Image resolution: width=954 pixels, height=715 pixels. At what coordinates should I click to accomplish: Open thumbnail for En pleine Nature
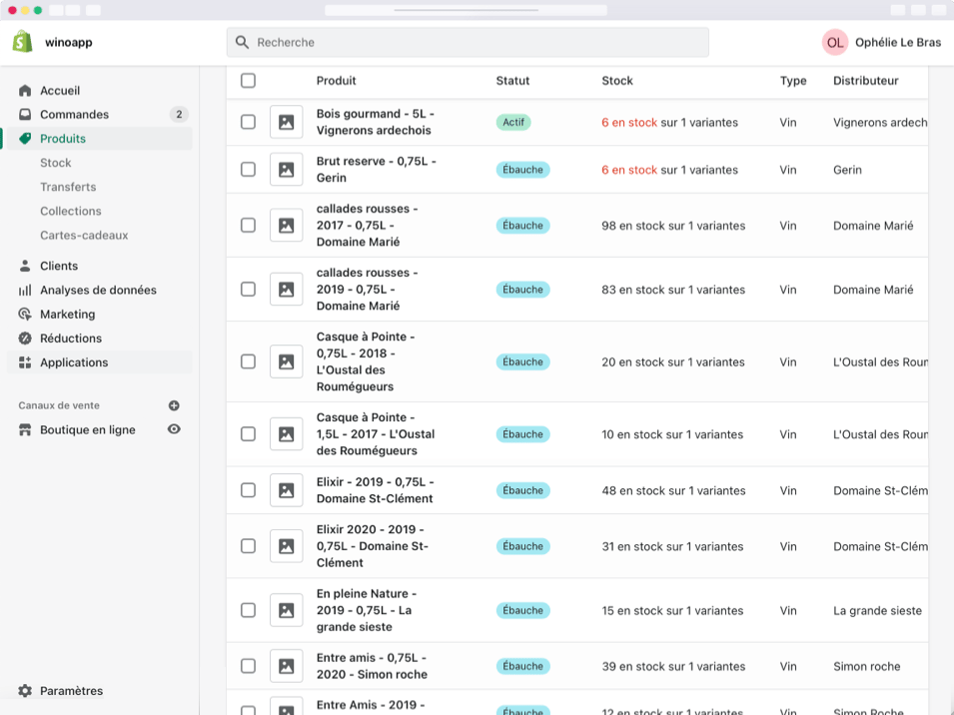point(287,610)
